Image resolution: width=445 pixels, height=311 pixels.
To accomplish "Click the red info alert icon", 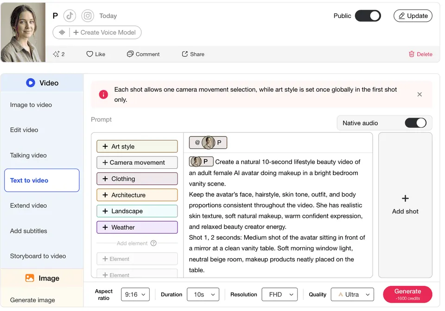I will (103, 94).
